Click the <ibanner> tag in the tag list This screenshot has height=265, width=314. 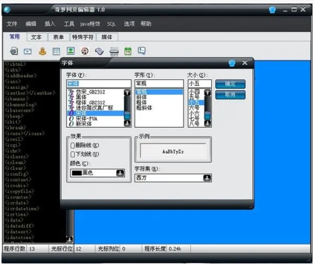(x=17, y=99)
